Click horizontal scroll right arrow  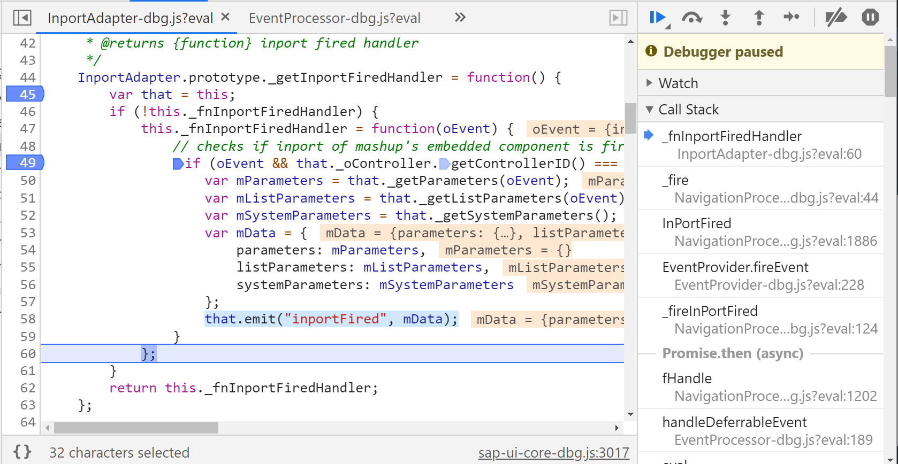point(617,428)
